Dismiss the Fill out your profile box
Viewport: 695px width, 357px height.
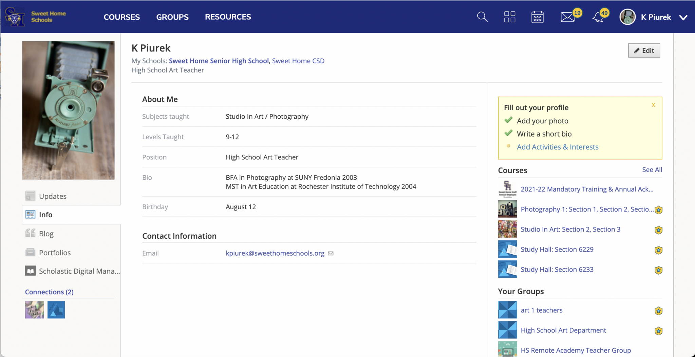[x=653, y=105]
